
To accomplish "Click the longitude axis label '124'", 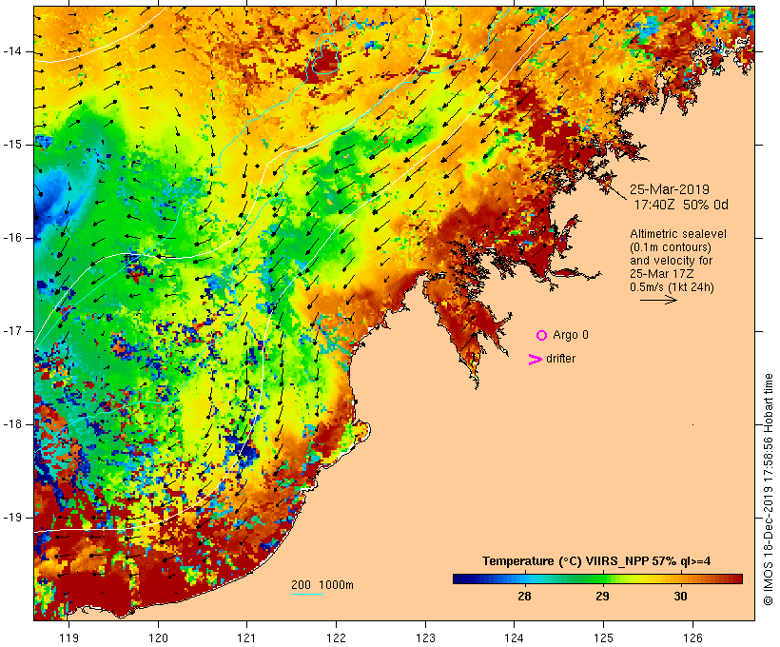I will (514, 637).
